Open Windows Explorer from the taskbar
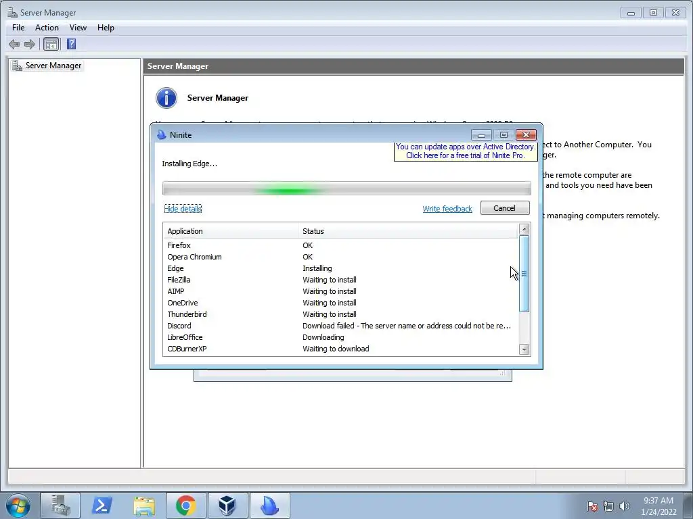Image resolution: width=693 pixels, height=519 pixels. [144, 505]
